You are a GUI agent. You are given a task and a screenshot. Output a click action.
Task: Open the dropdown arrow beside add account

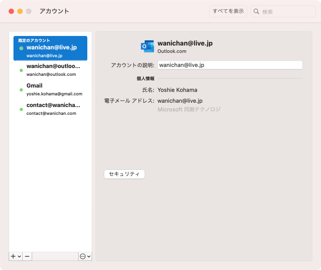(x=19, y=256)
